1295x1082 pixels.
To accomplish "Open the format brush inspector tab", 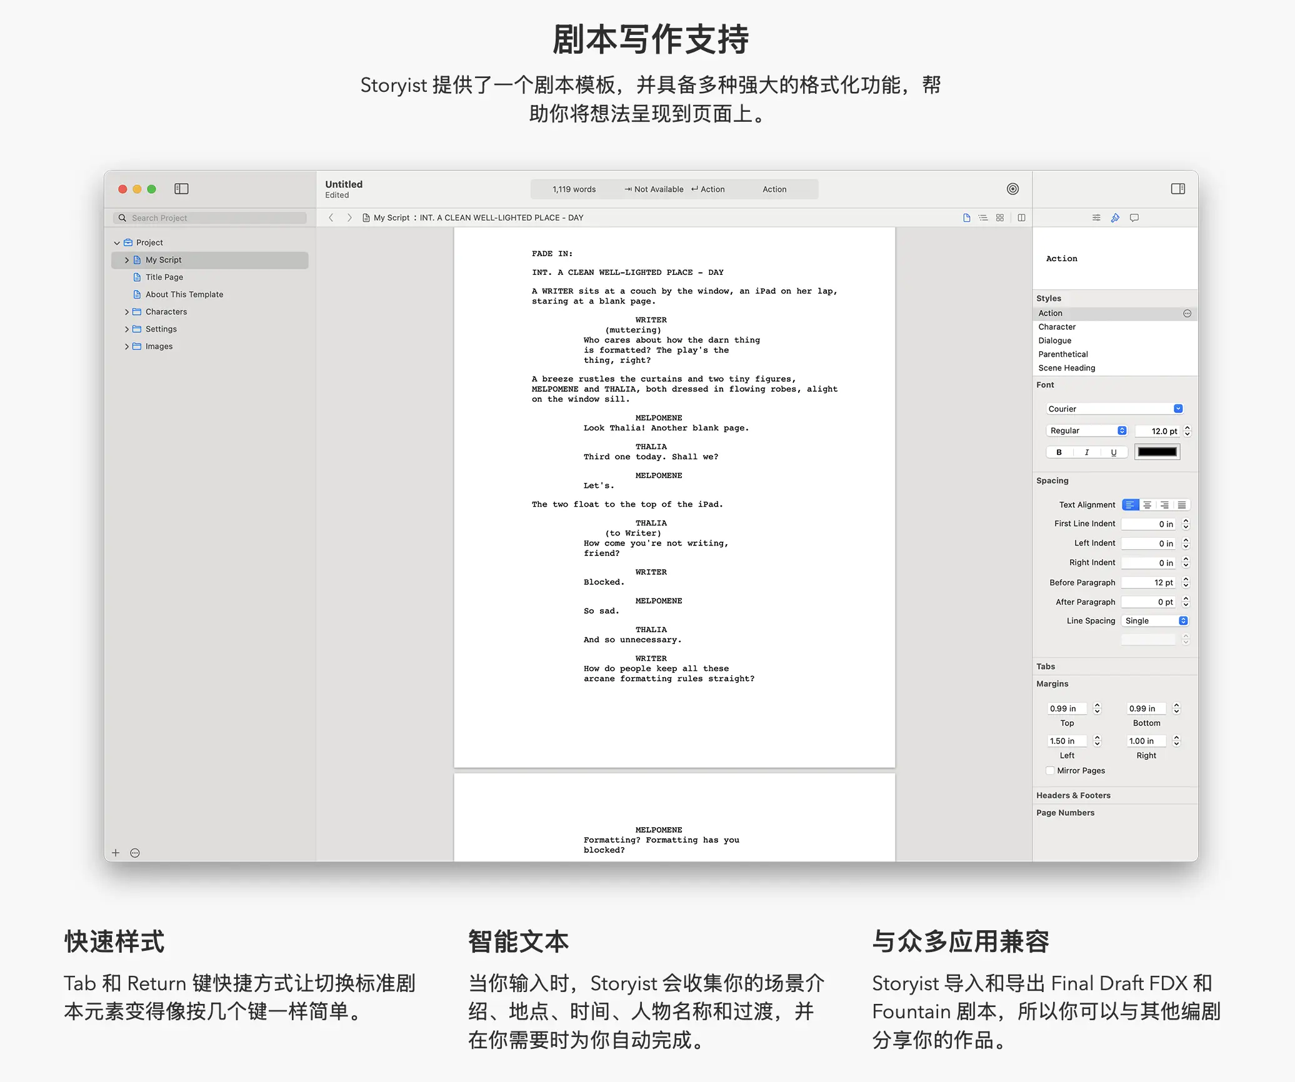I will (1115, 217).
